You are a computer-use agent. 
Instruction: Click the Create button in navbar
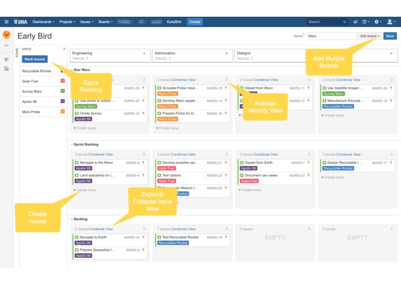click(x=195, y=22)
